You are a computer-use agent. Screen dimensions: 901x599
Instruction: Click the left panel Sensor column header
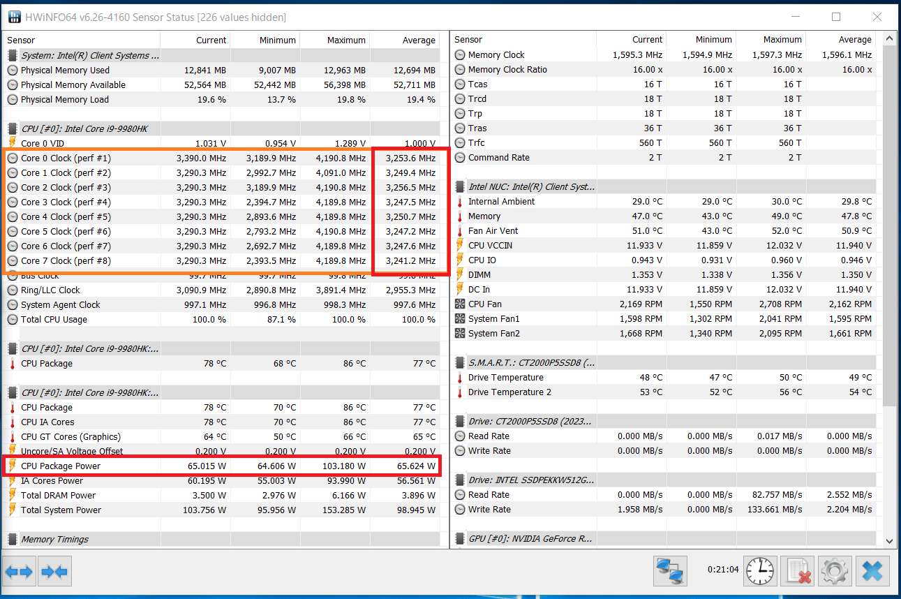(x=82, y=40)
